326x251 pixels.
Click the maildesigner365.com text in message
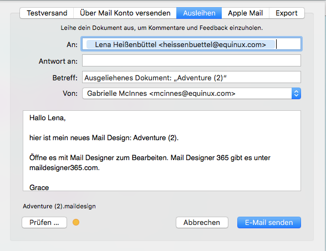[64, 168]
